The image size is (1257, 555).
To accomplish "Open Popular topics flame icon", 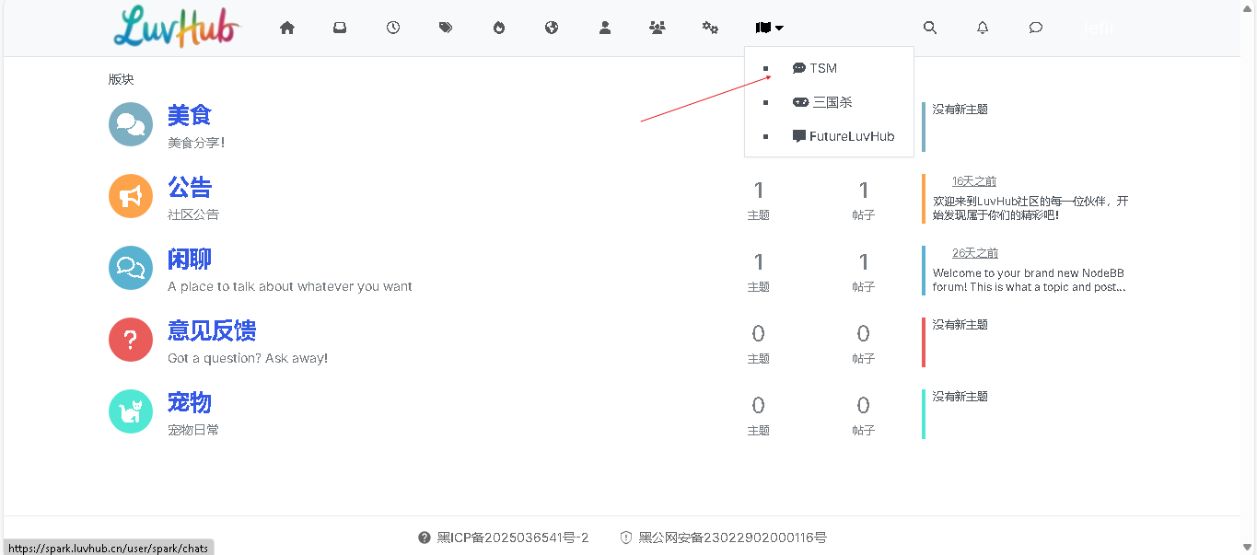I will point(499,28).
